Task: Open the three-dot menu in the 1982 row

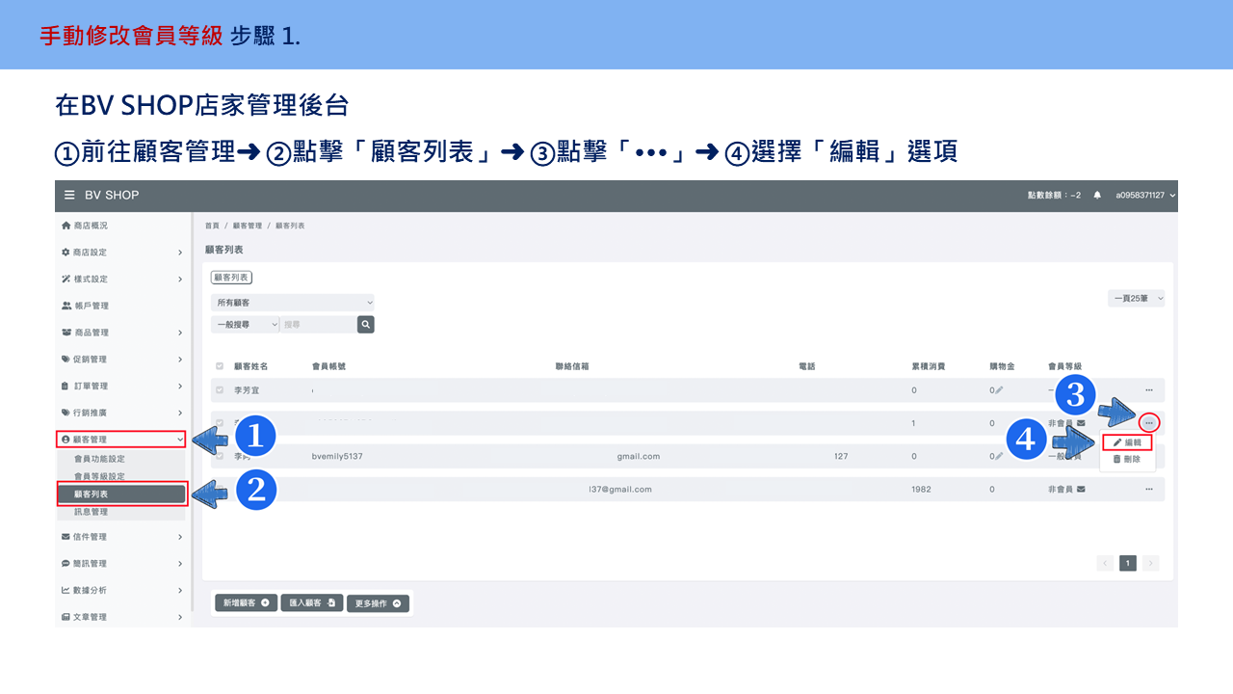Action: 1149,490
